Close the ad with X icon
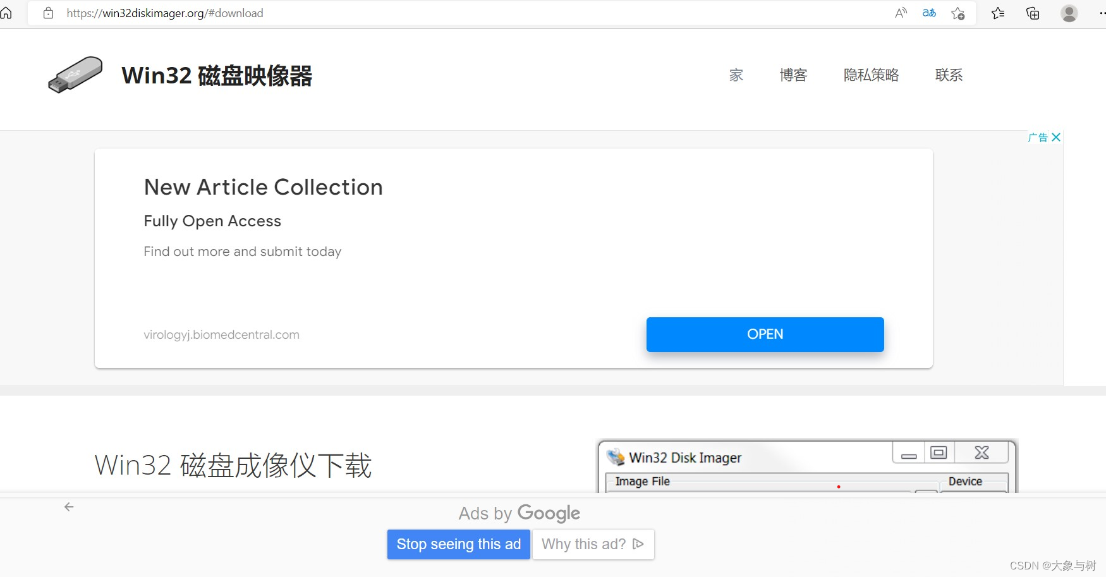Viewport: 1106px width, 577px height. (x=1056, y=137)
